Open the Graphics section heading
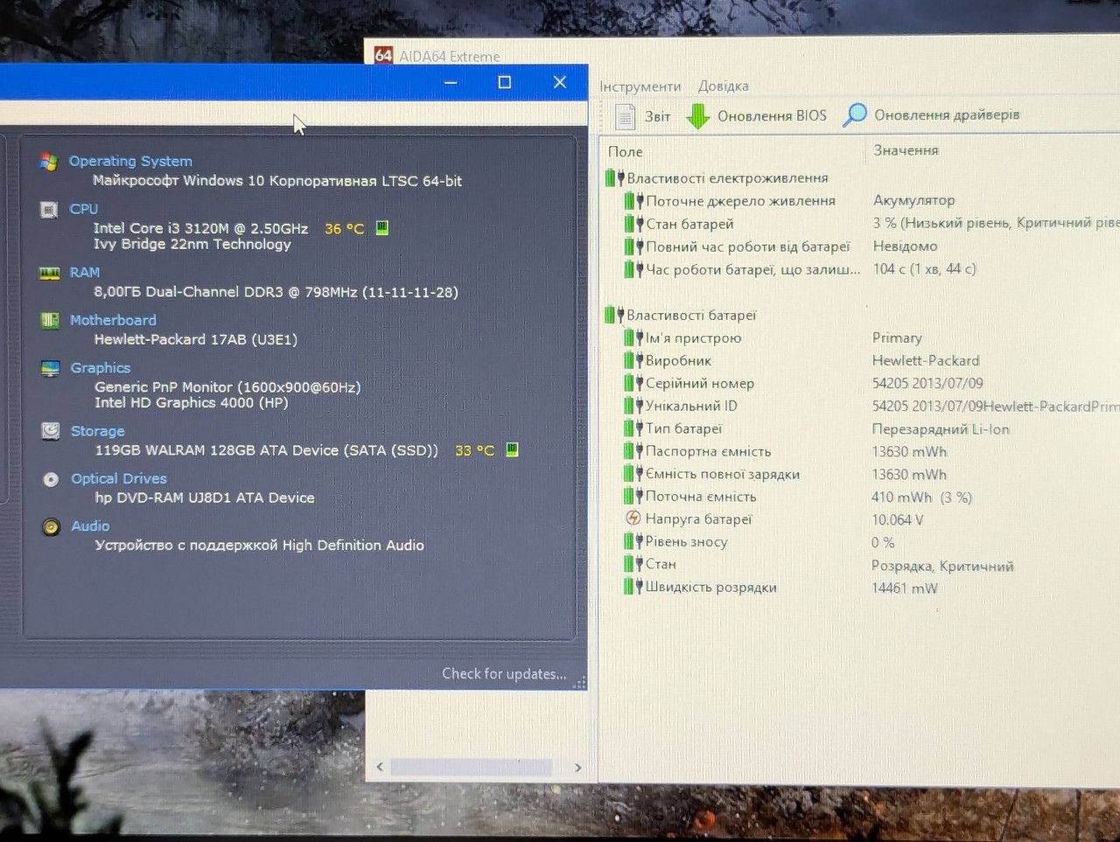Image resolution: width=1120 pixels, height=842 pixels. click(x=101, y=368)
